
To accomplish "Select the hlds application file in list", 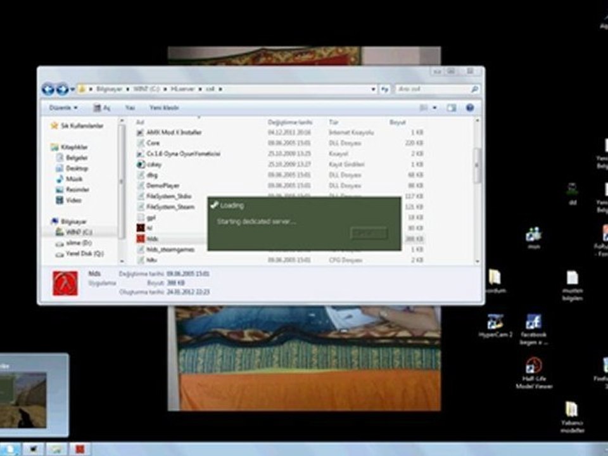I will click(152, 239).
